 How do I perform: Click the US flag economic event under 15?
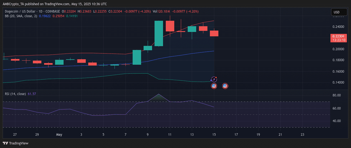214,86
